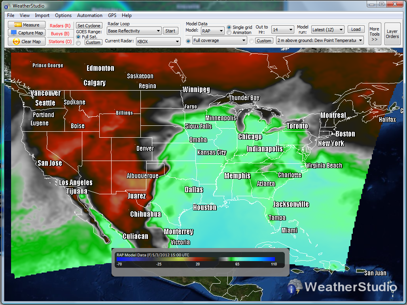Image resolution: width=407 pixels, height=305 pixels.
Task: Click the RAP model color scale bar
Action: point(196,259)
